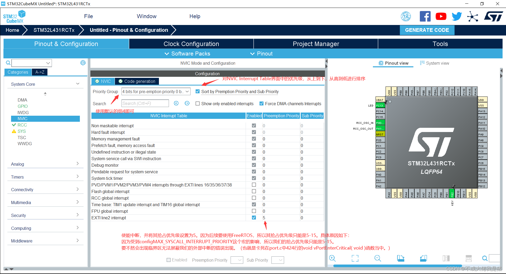Enable Flash global interrupt checkbox
The width and height of the screenshot is (506, 274).
pos(254,191)
